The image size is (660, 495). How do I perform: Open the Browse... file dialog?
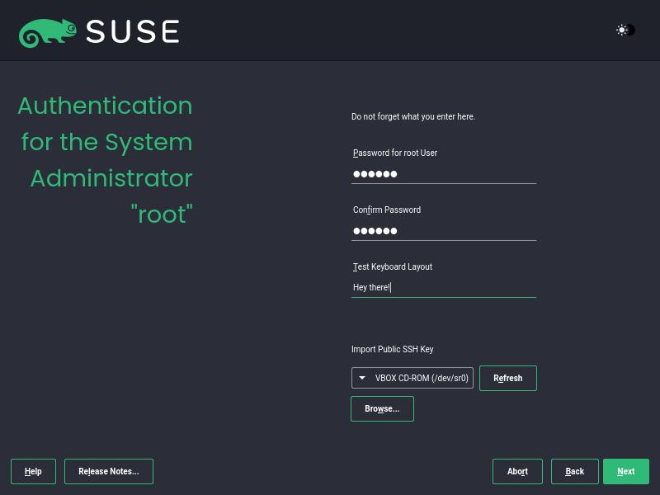click(382, 408)
